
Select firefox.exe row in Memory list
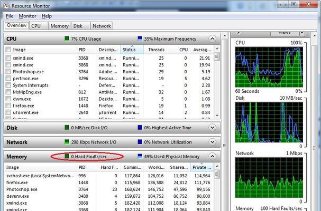109,183
